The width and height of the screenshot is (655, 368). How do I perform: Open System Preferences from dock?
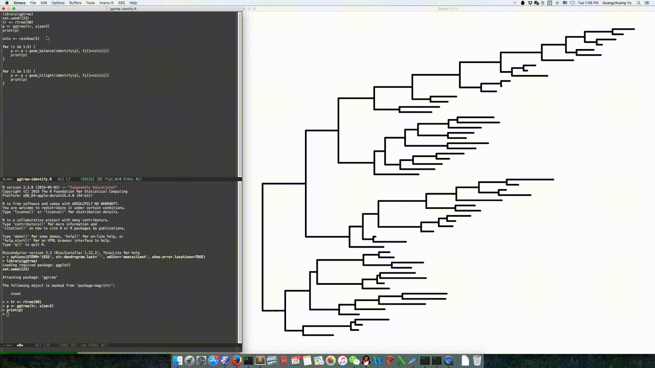click(201, 361)
